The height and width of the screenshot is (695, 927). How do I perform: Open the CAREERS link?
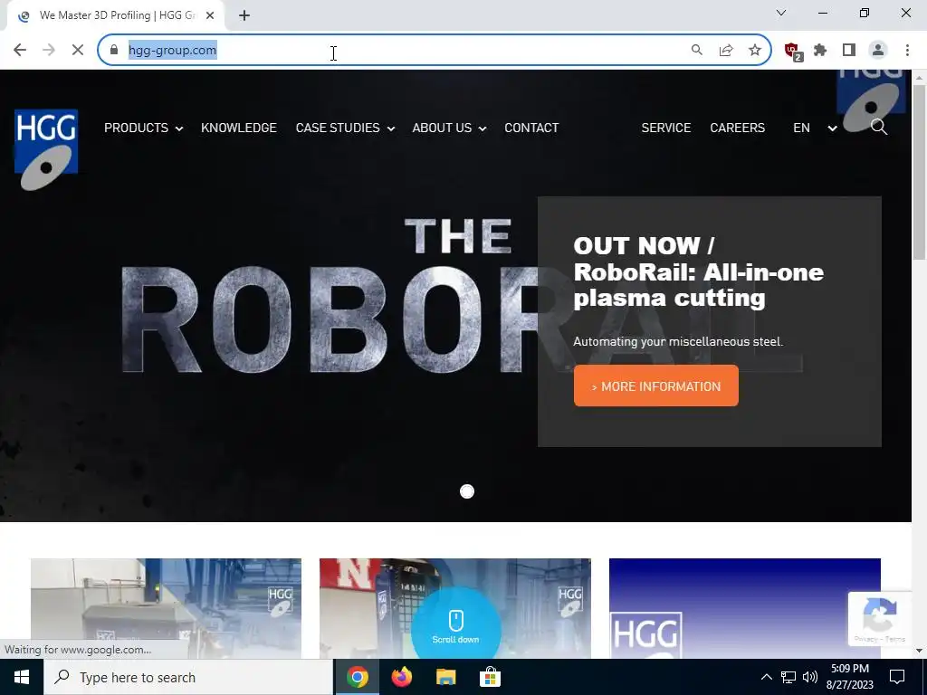737,128
